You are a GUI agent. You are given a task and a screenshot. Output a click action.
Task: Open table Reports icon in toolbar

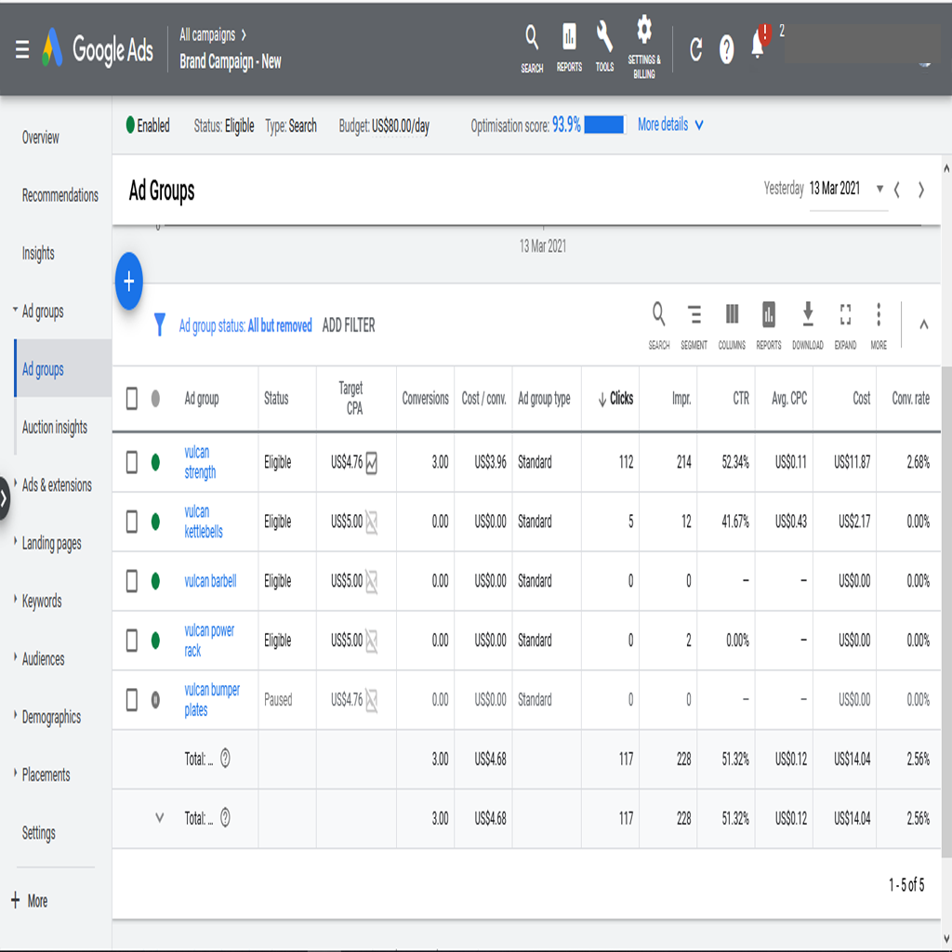[769, 326]
